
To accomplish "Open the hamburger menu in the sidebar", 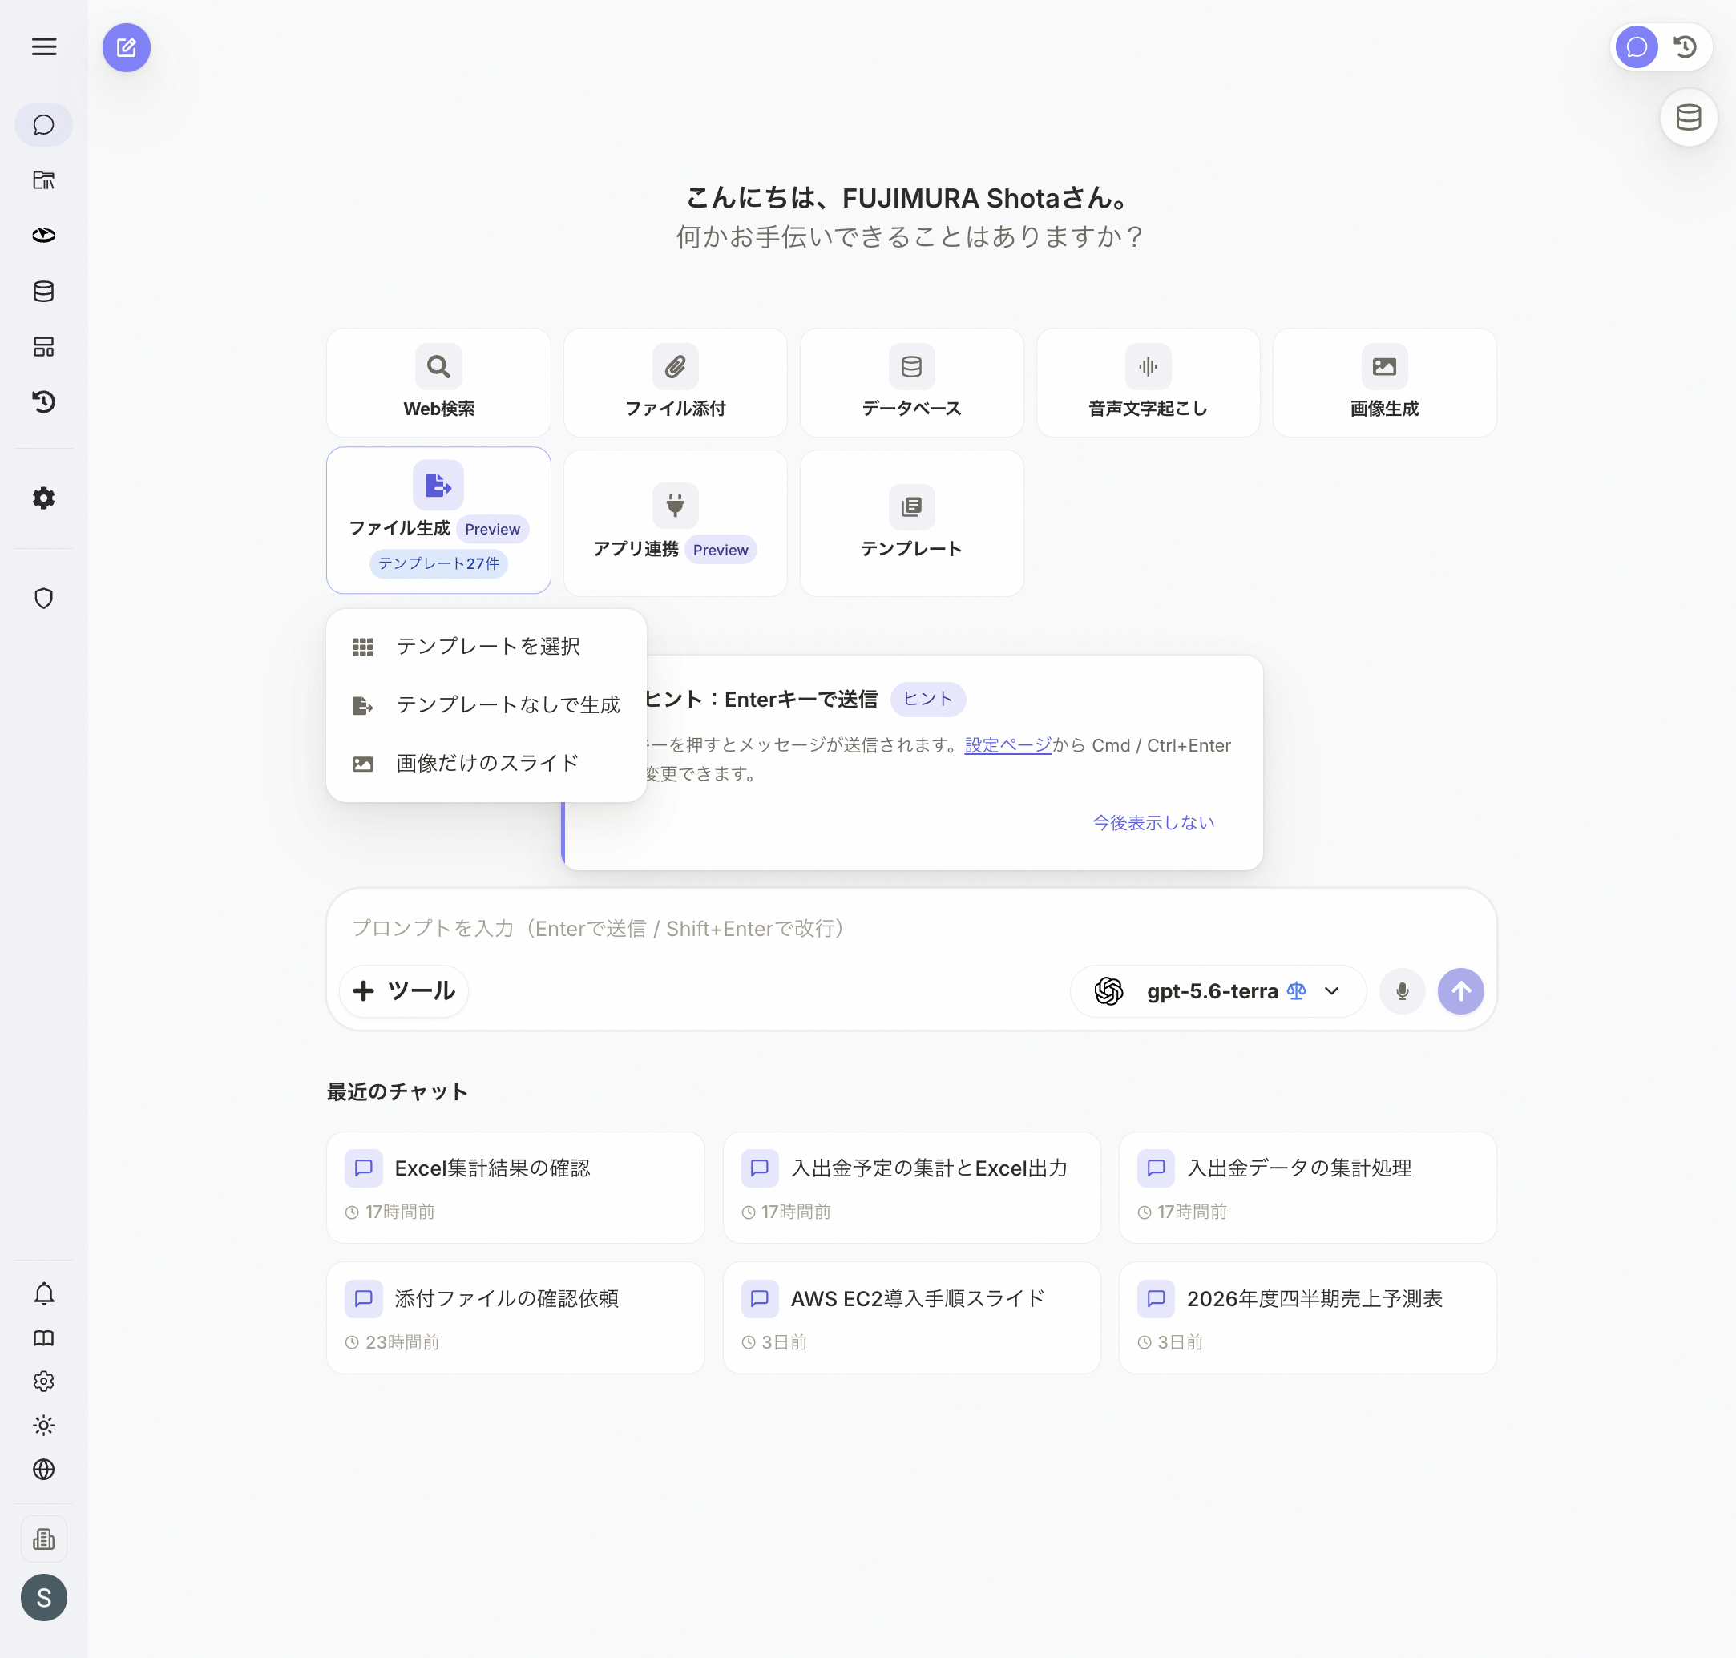I will 44,46.
